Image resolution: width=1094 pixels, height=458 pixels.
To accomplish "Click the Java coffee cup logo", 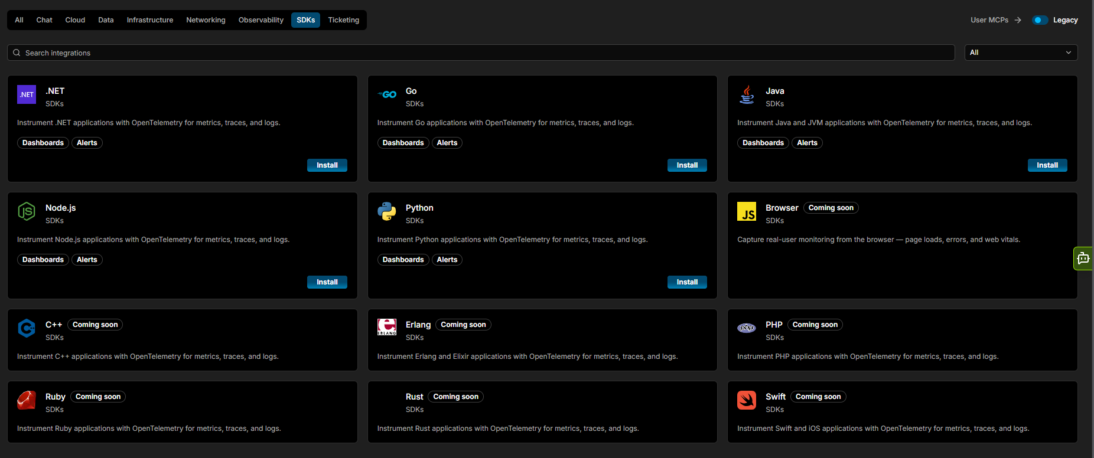I will (747, 94).
